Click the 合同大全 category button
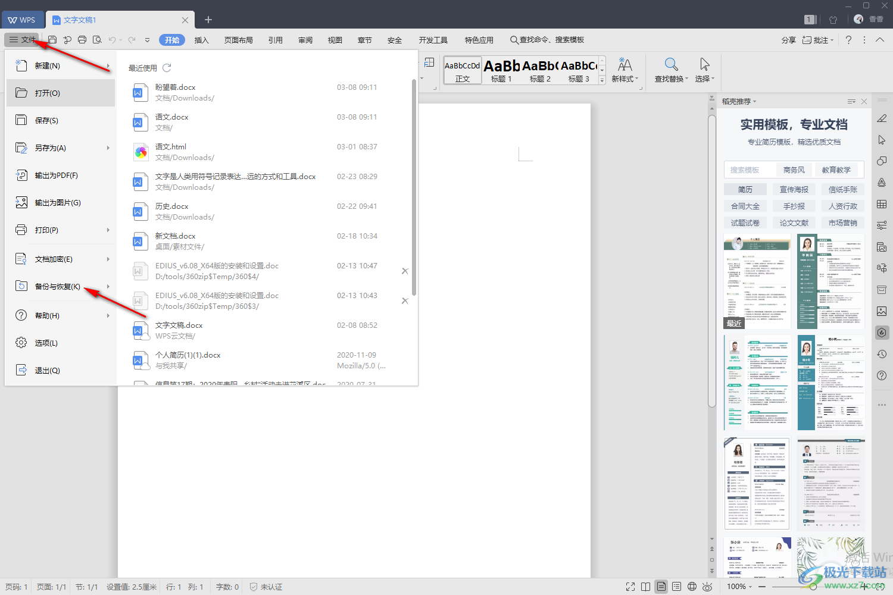Screen dimensions: 893x595 745,206
